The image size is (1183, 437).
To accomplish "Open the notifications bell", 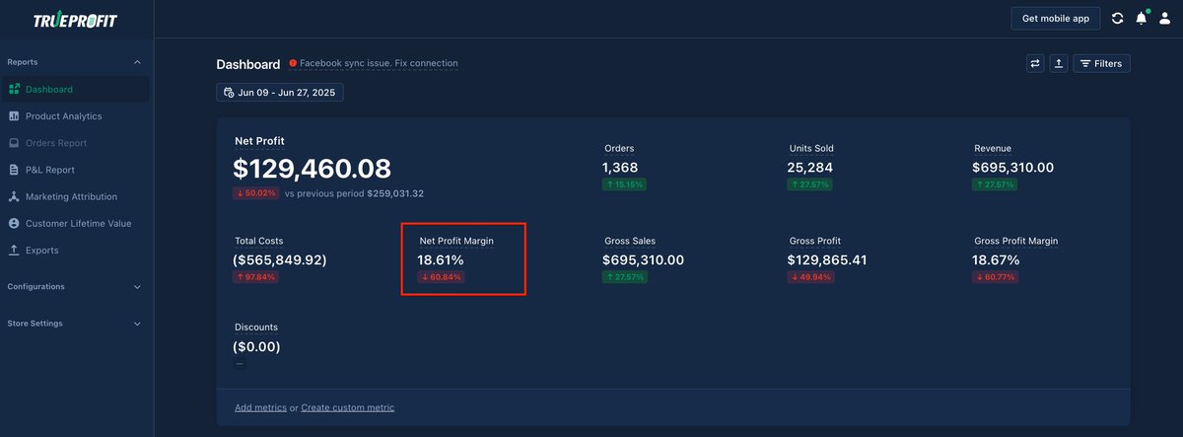I will tap(1141, 18).
